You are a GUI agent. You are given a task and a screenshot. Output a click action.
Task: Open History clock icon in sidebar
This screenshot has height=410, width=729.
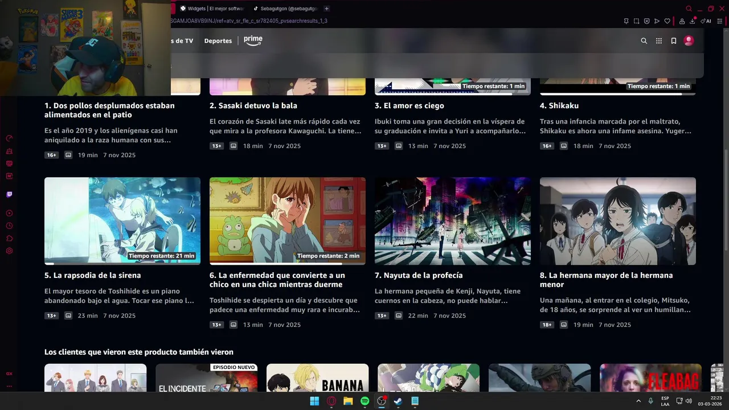9,226
